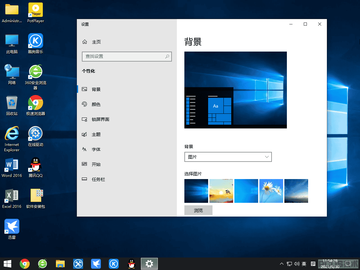Image resolution: width=360 pixels, height=270 pixels.
Task: Open the 任务栏 settings page
Action: tap(127, 179)
